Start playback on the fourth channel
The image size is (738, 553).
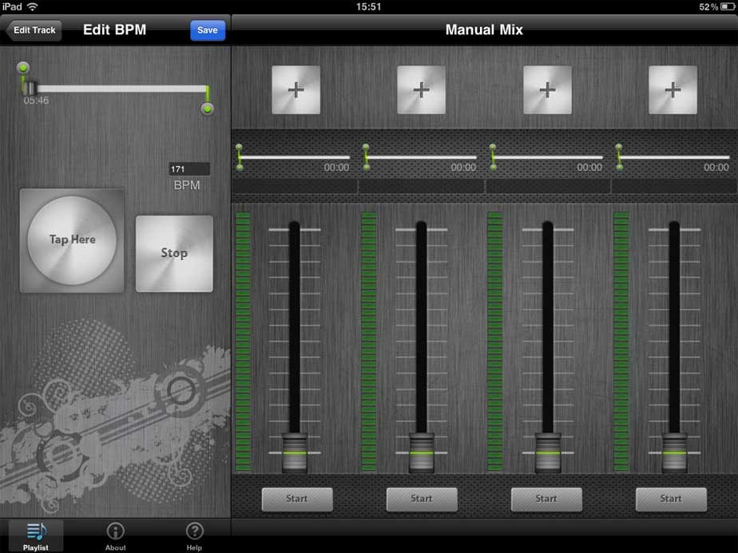point(671,499)
